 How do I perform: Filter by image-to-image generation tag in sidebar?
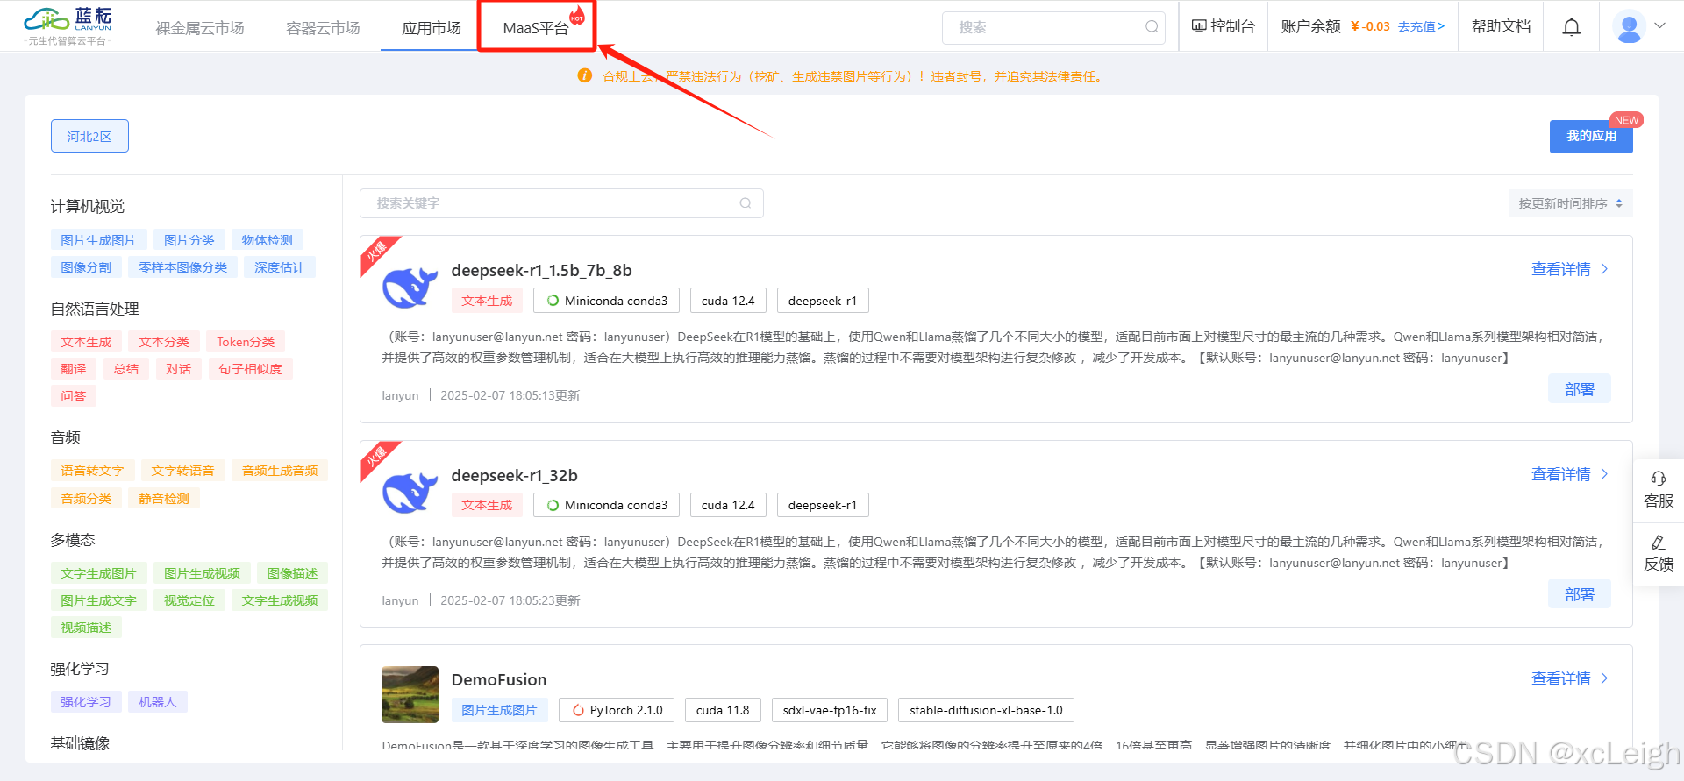(98, 240)
